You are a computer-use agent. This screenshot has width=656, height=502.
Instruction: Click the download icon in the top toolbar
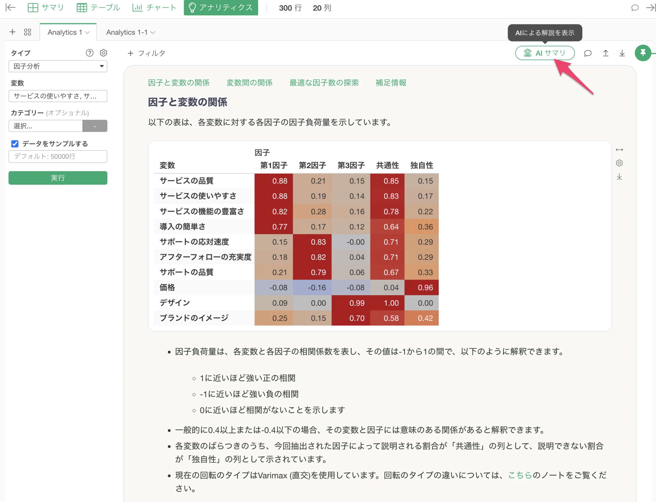622,53
